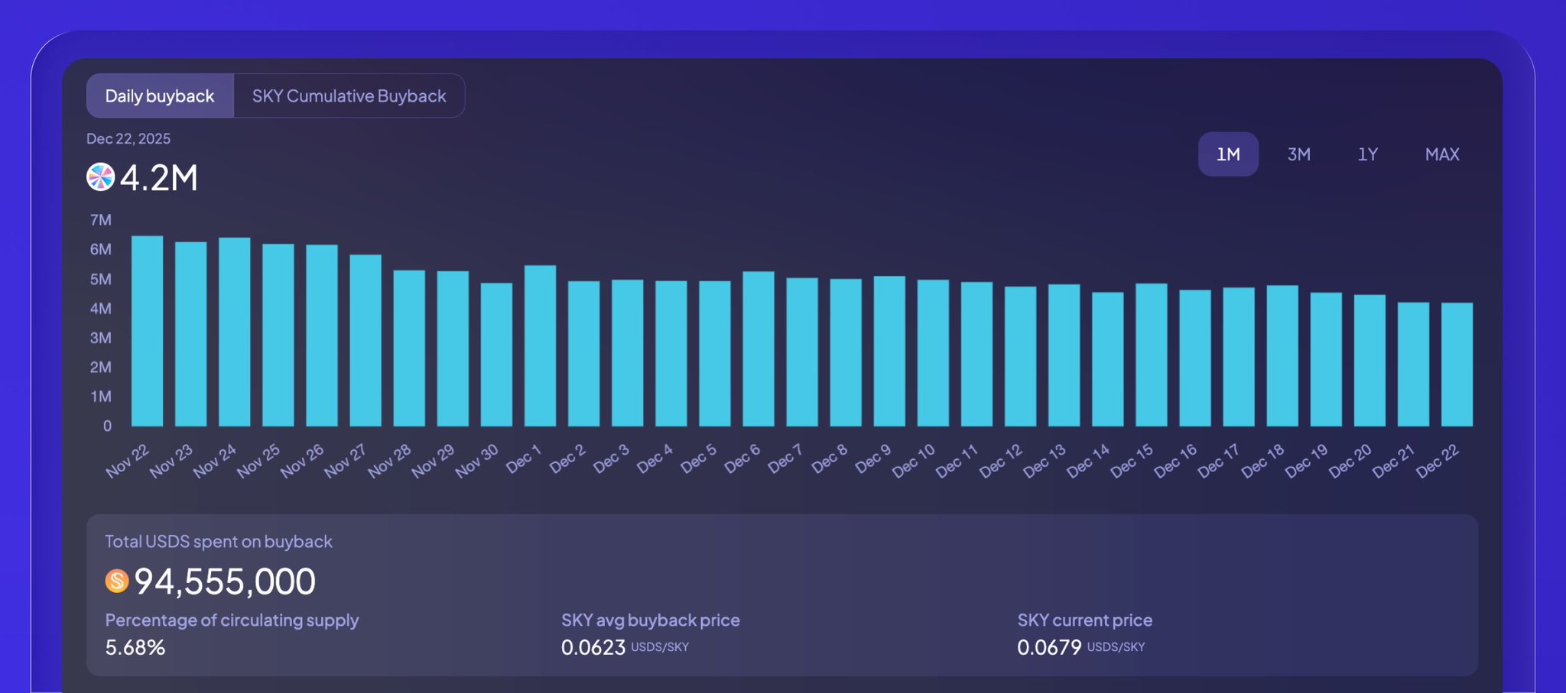
Task: Click the "4.2M" daily buyback value
Action: [159, 178]
